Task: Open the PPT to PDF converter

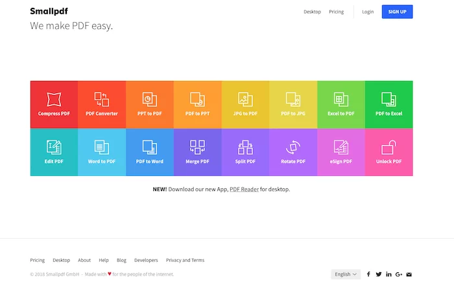Action: [x=149, y=104]
